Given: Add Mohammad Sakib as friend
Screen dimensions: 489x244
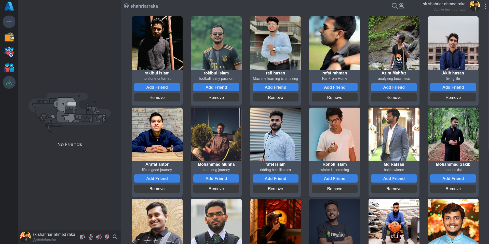Looking at the screenshot, I should (453, 178).
